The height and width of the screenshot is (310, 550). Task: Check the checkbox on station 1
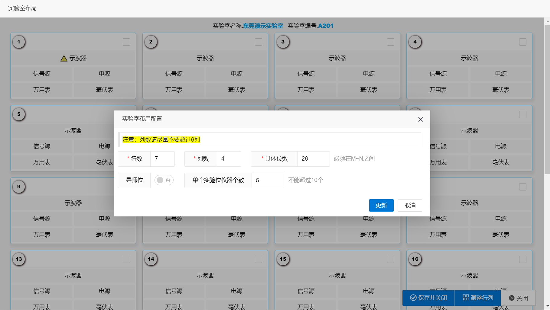(126, 42)
